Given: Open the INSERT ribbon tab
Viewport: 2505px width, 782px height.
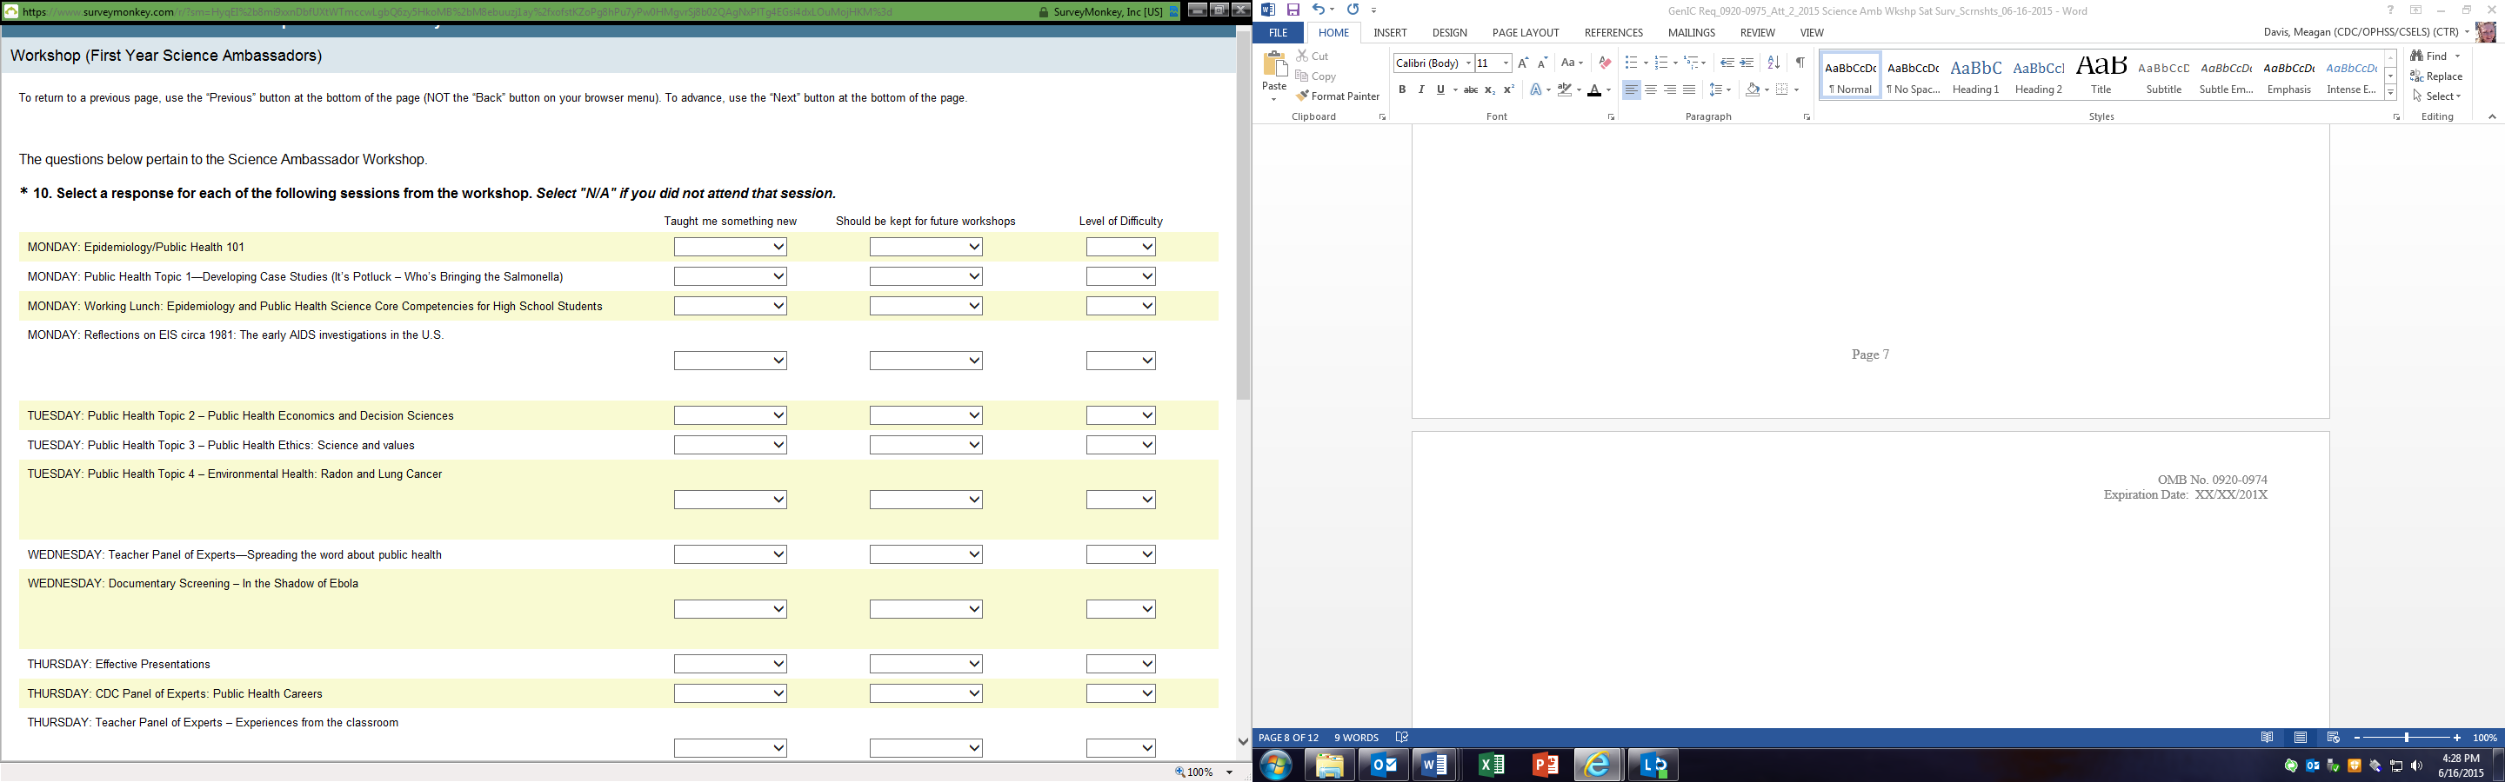Looking at the screenshot, I should pos(1390,32).
